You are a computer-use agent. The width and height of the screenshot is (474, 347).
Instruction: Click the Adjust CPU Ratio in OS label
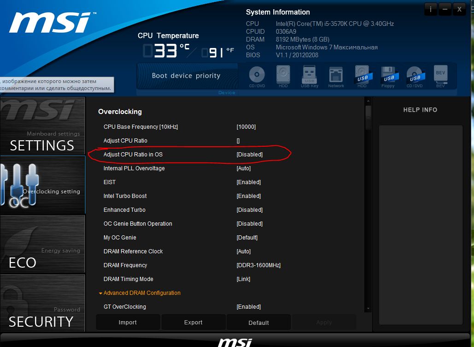point(133,155)
